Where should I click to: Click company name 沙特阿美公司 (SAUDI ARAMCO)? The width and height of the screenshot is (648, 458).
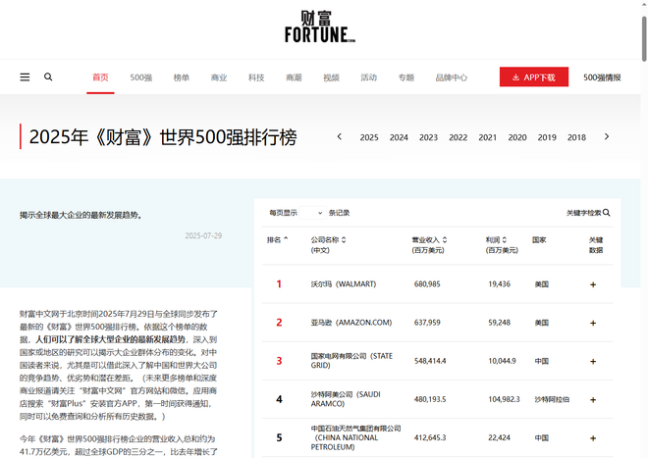tap(346, 399)
